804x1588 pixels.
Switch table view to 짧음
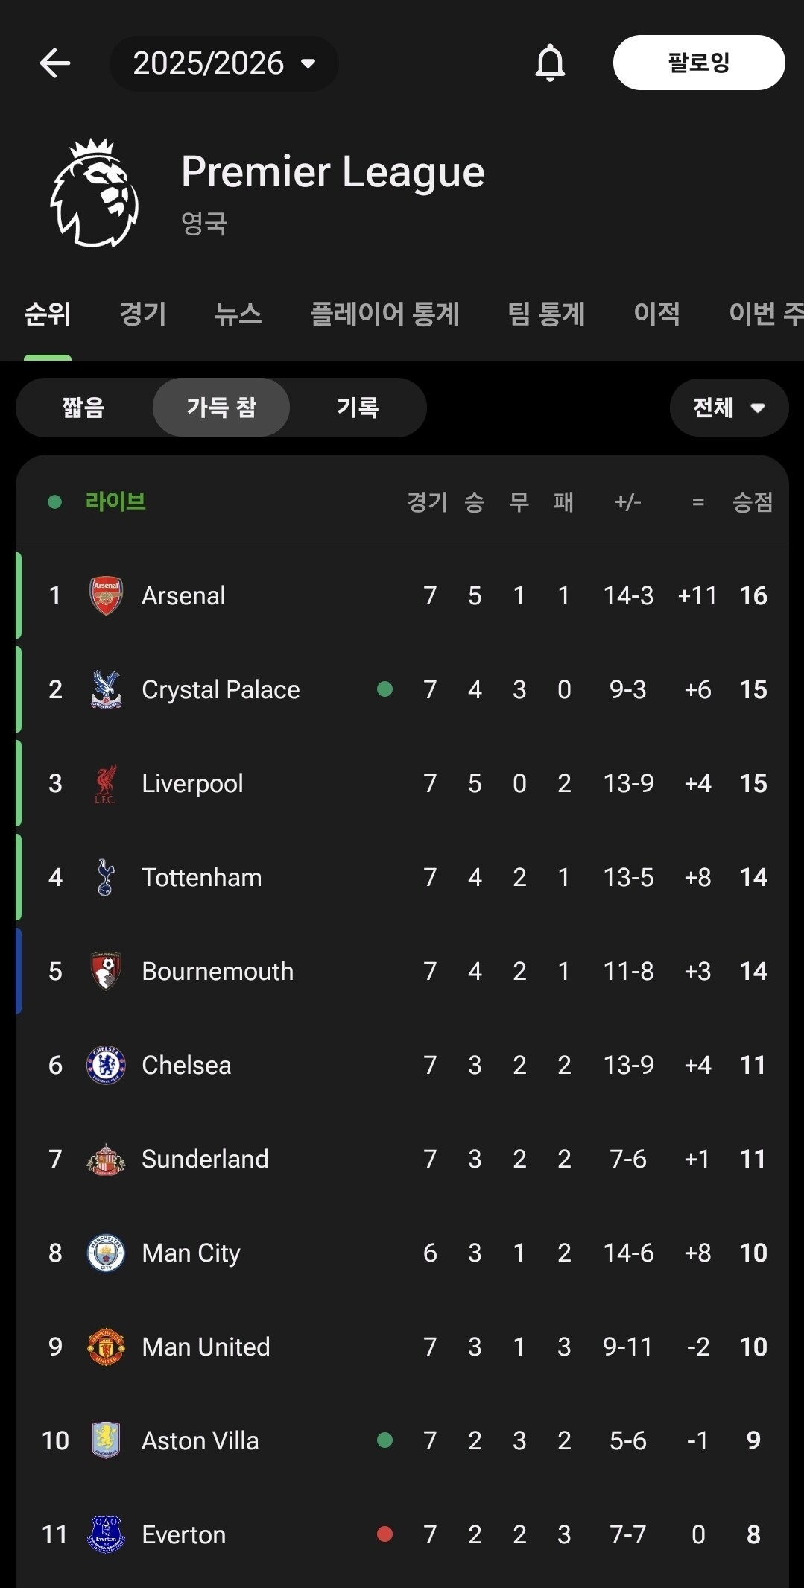(83, 408)
